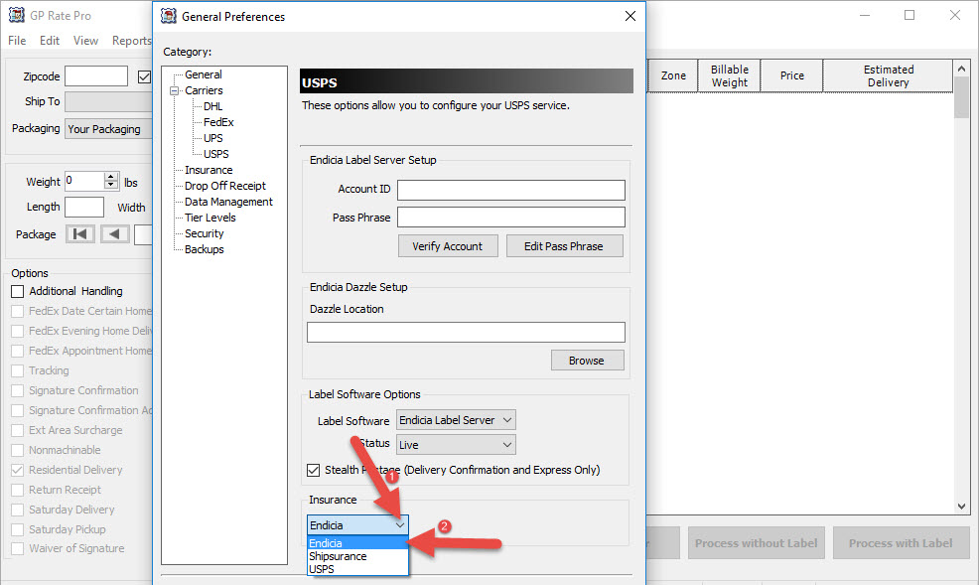This screenshot has width=979, height=585.
Task: Click Insurance dropdown arrow showing Endicia
Action: [x=399, y=525]
